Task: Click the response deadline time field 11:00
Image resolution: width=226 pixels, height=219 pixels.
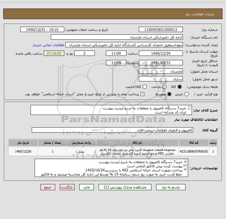Action: point(116,53)
